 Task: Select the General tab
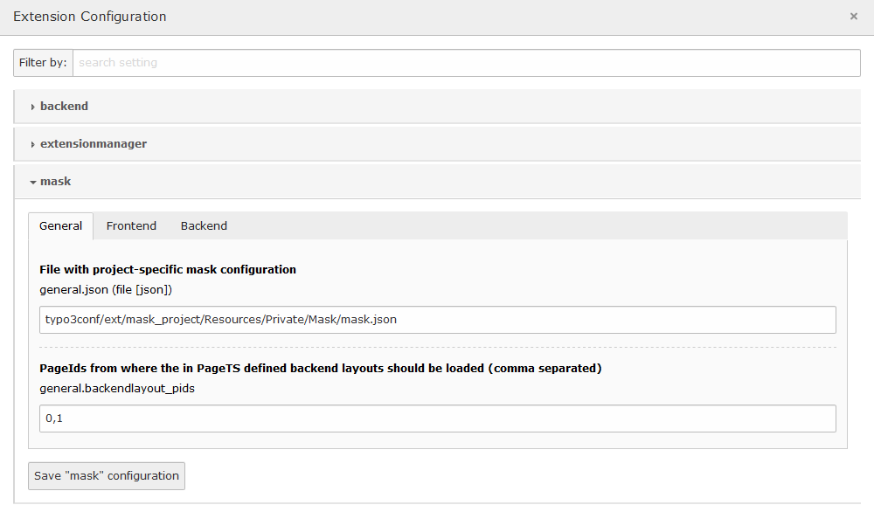click(x=60, y=225)
